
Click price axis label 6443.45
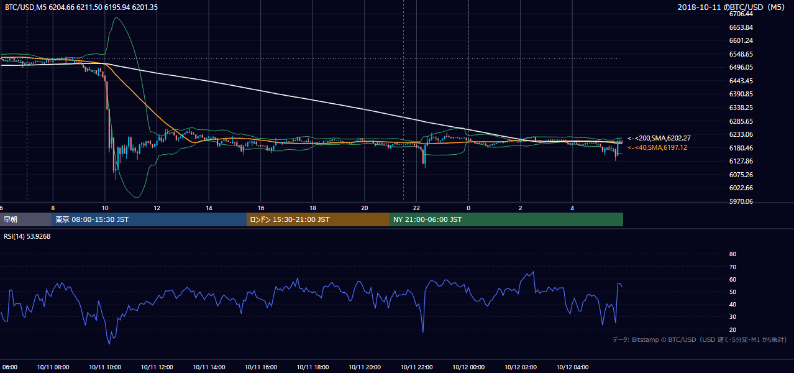[741, 81]
